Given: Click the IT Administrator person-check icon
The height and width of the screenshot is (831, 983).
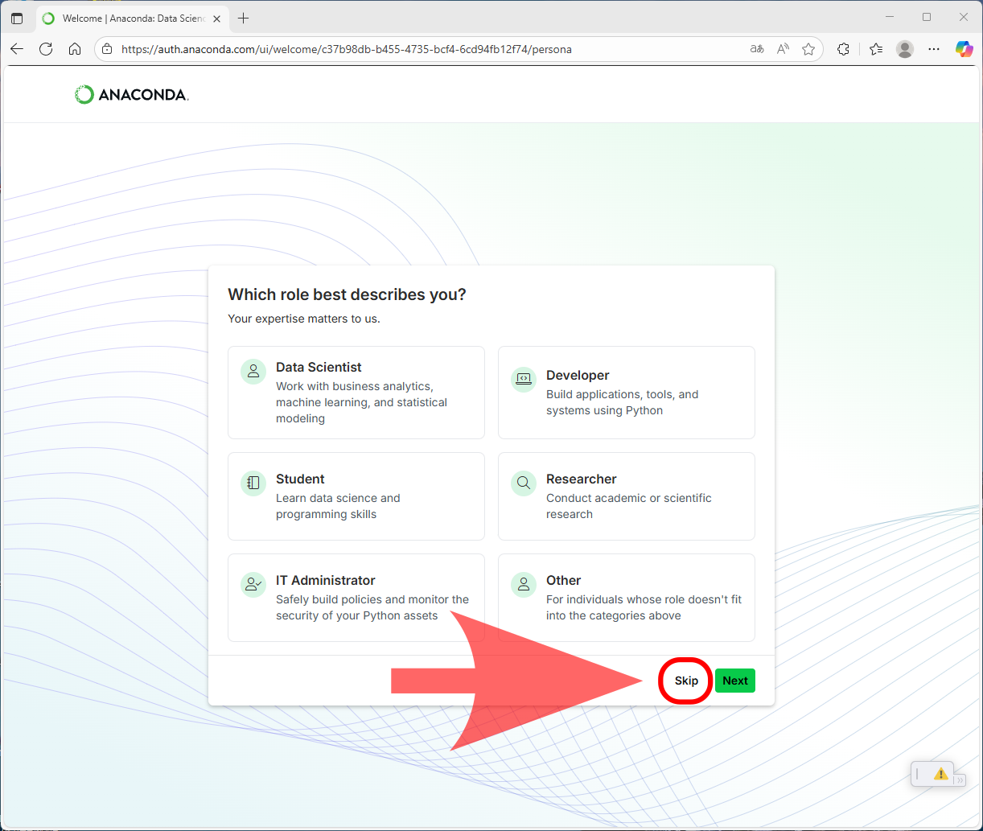Looking at the screenshot, I should click(x=253, y=584).
